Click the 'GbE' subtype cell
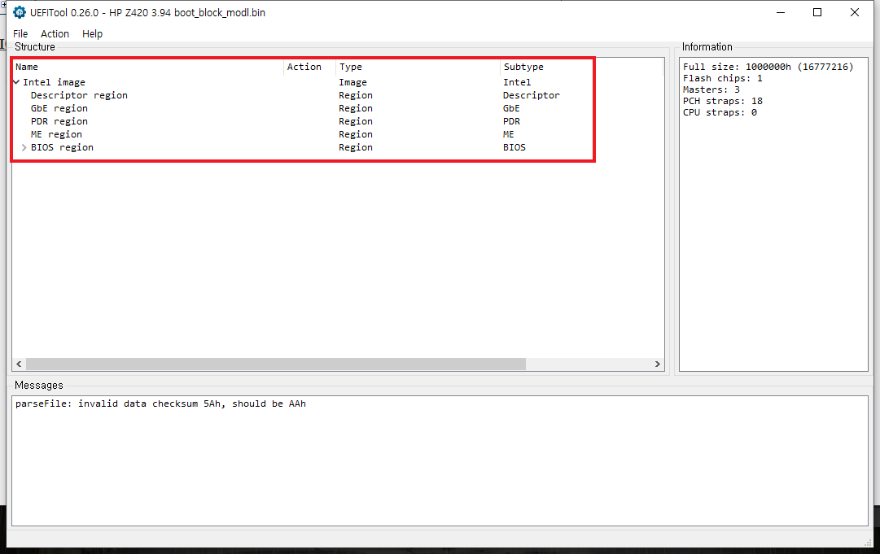The width and height of the screenshot is (880, 554). 511,108
